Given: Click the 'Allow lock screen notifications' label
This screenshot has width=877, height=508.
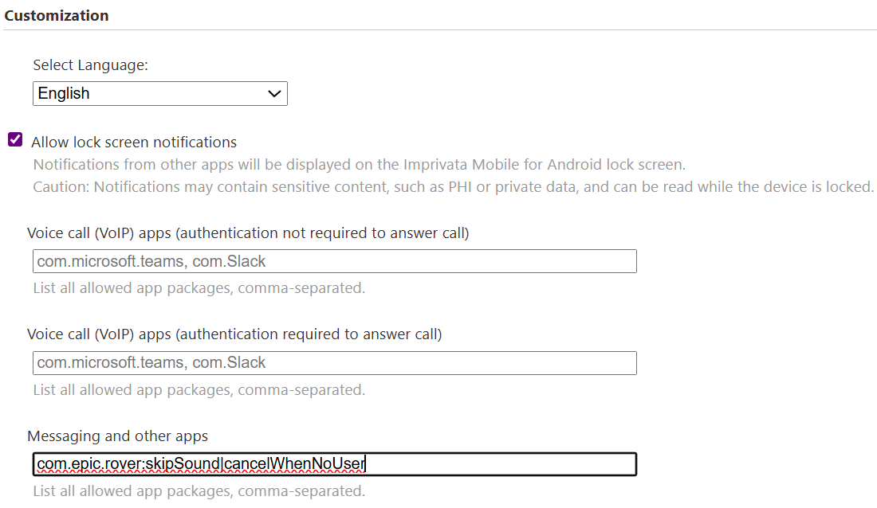Looking at the screenshot, I should [134, 142].
